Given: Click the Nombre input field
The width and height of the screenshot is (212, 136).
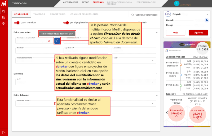Looking at the screenshot, I should [38, 51].
